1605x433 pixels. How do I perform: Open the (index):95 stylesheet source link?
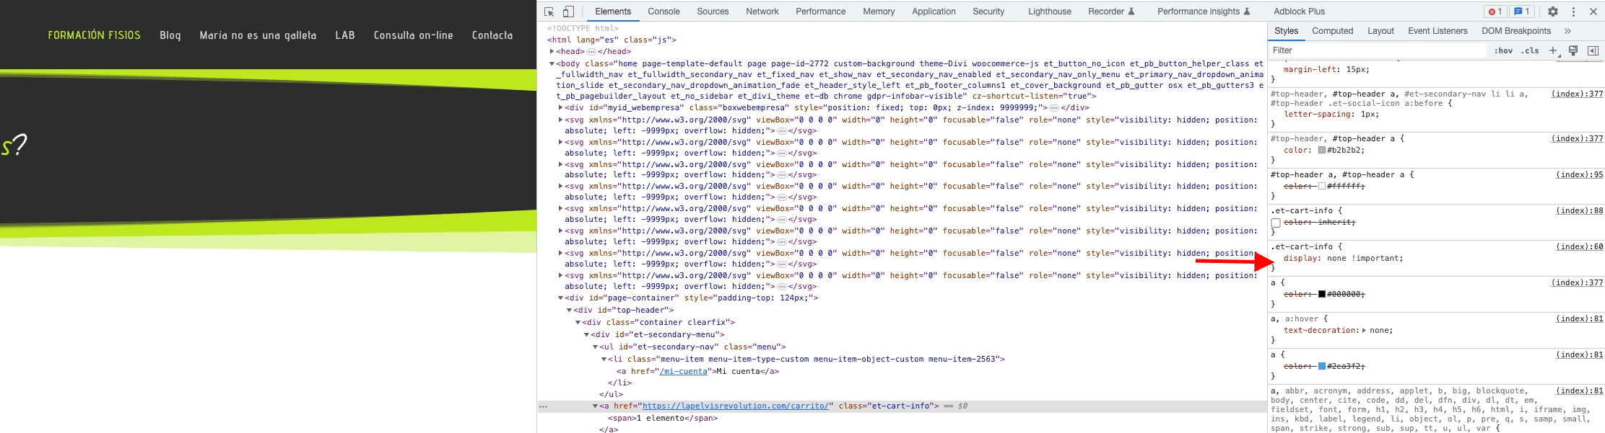[x=1579, y=175]
